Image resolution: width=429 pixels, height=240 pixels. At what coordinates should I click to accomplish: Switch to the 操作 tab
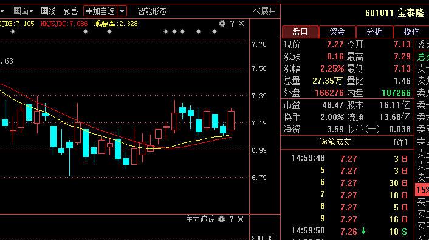coord(411,32)
